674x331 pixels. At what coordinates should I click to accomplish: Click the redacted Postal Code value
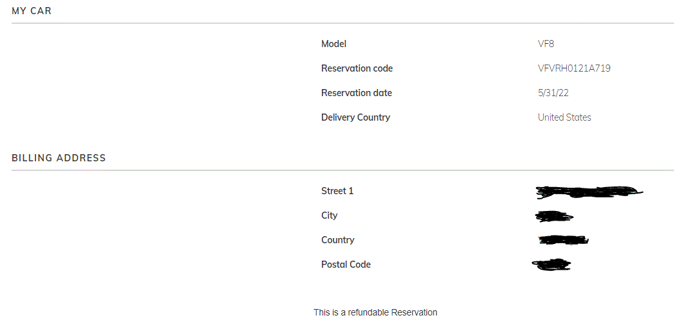point(551,264)
